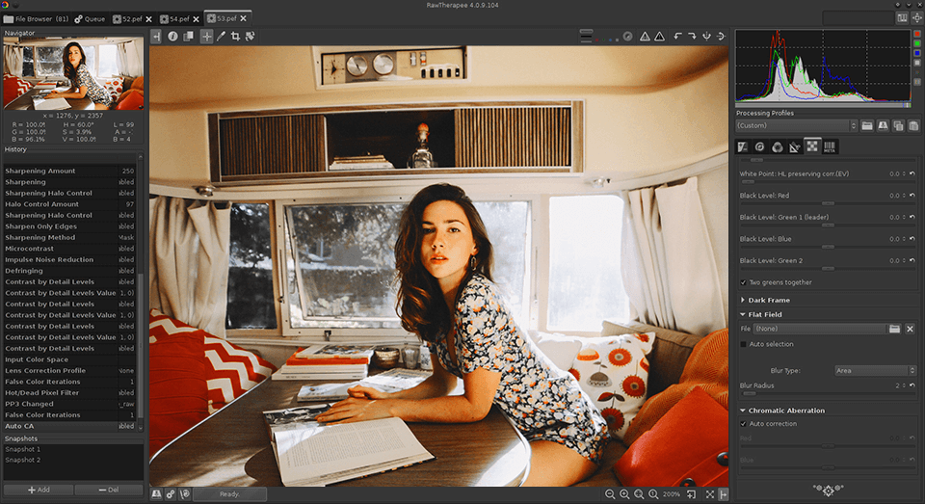
Task: Paste processing profile from clipboard
Action: (x=913, y=125)
